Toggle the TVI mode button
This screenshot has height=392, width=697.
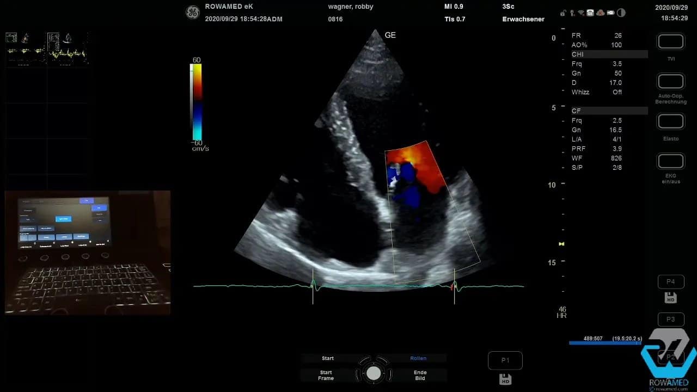point(670,42)
